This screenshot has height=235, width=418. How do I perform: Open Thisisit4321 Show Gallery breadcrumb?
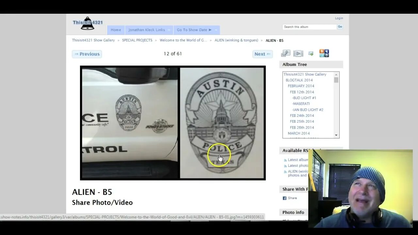93,40
